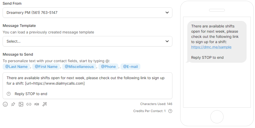This screenshot has width=255, height=128.
Task: Click help icon next to Credits Per Contact
Action: click(170, 111)
